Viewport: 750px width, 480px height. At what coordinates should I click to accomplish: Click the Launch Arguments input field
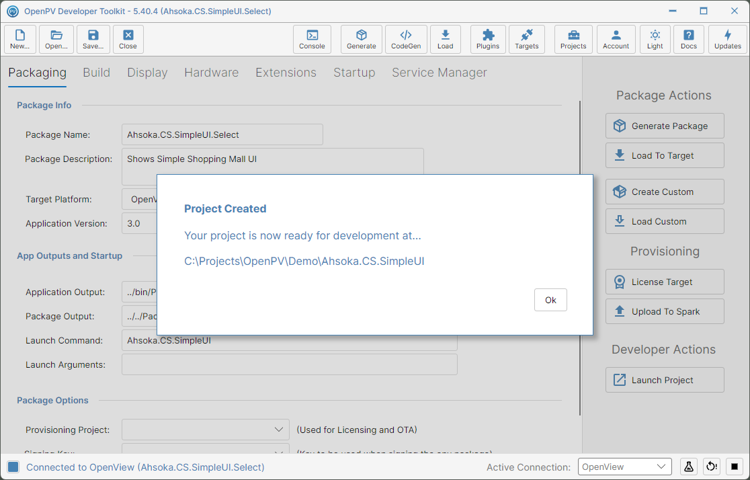pyautogui.click(x=290, y=364)
